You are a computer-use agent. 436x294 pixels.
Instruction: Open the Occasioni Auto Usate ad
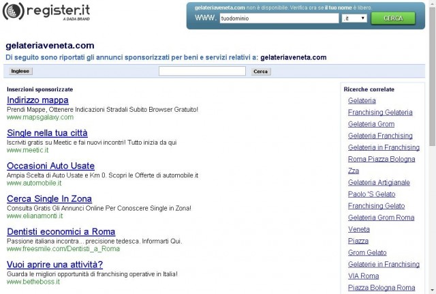click(50, 166)
